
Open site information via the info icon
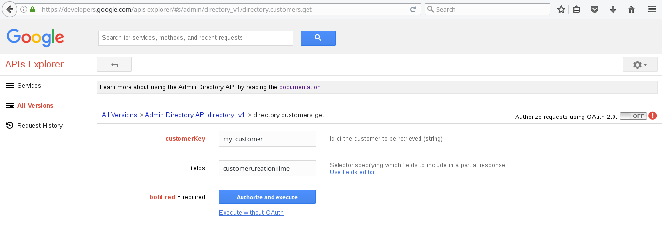point(24,9)
